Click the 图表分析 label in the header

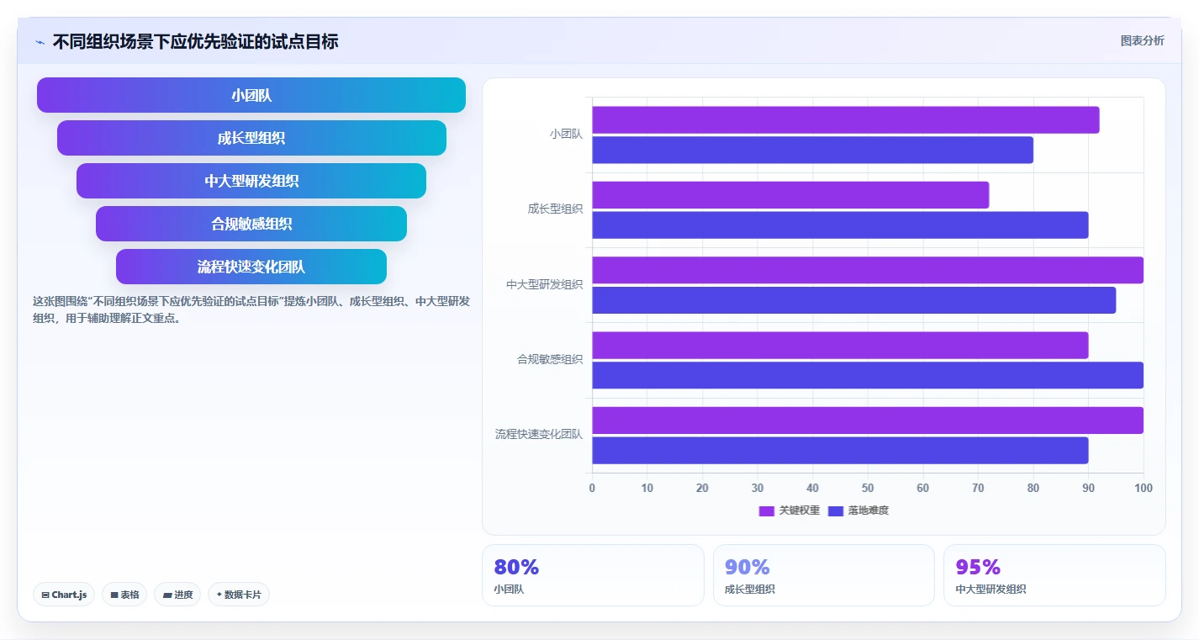[x=1142, y=40]
